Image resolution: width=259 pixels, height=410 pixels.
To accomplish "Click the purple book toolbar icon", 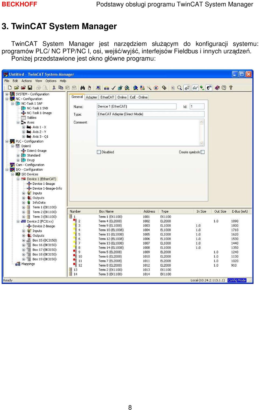I will [217, 88].
